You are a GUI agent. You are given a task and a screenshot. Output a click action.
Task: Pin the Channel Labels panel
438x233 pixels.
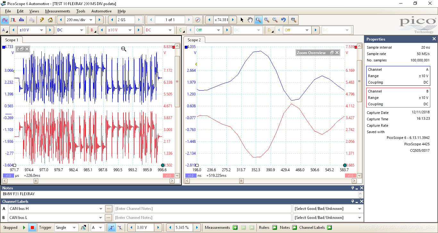[x=353, y=202]
